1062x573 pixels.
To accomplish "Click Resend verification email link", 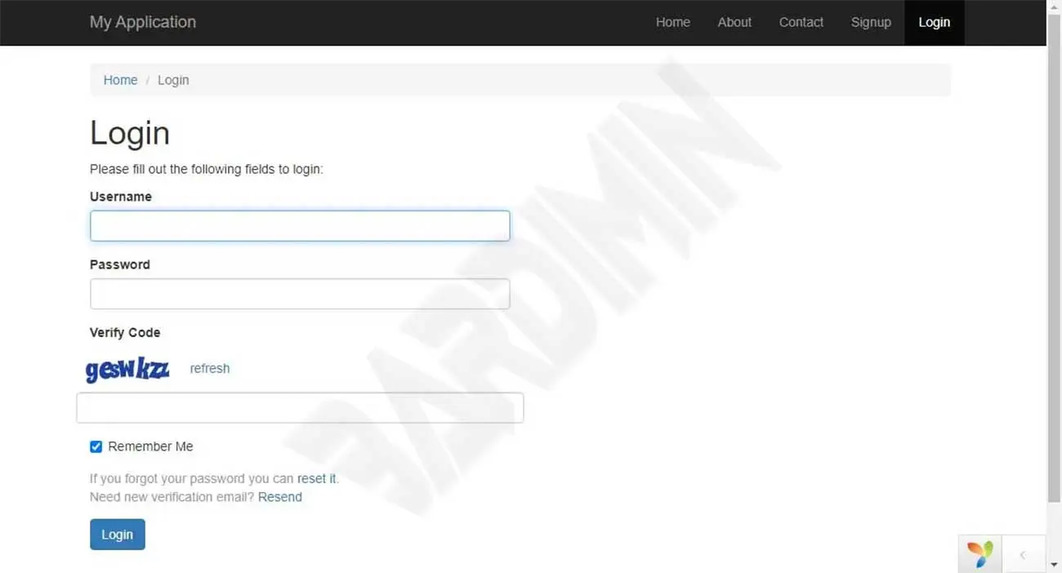I will pyautogui.click(x=279, y=497).
